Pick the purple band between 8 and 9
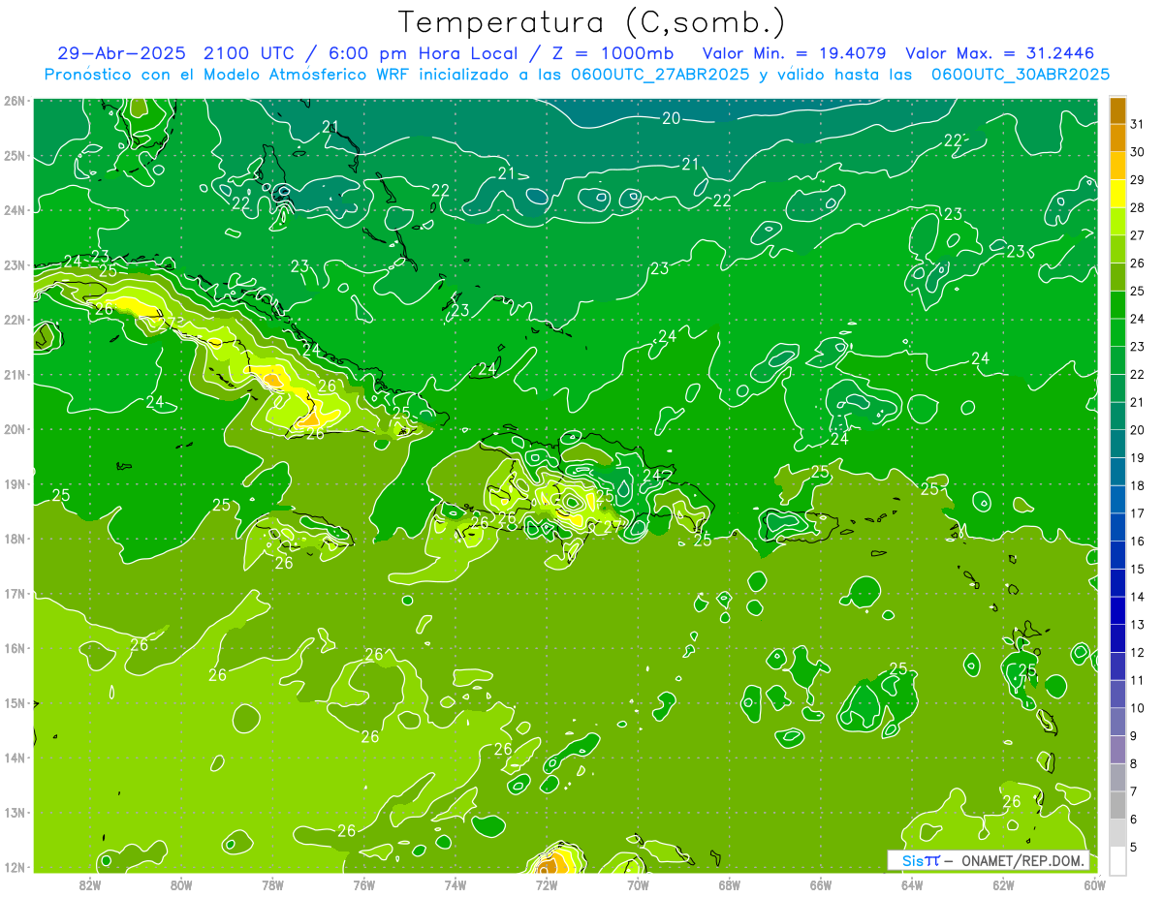This screenshot has height=898, width=1163. 1117,750
